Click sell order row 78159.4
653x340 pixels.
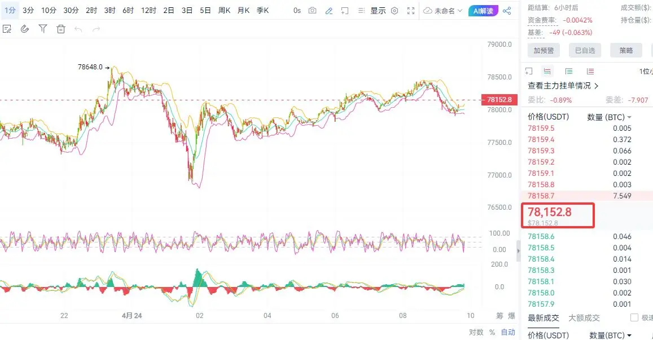(x=587, y=139)
